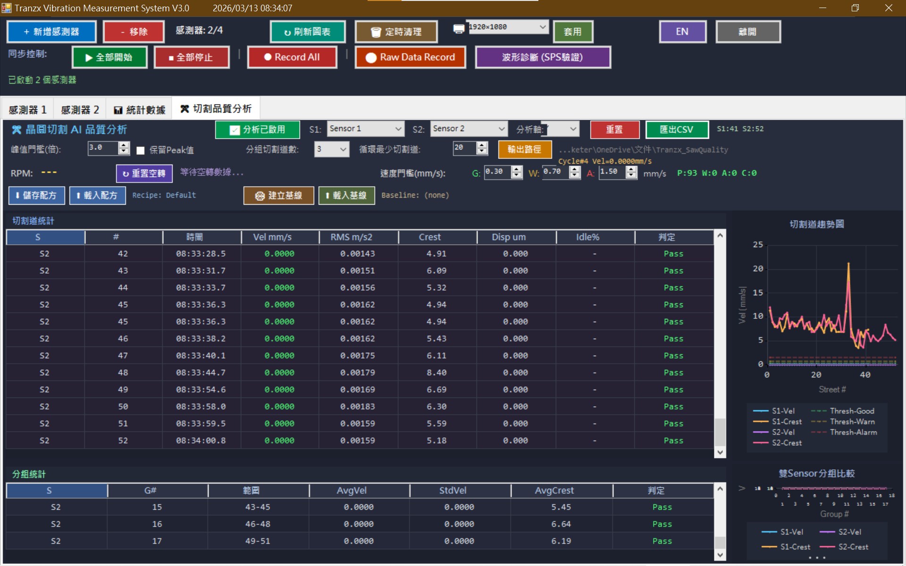This screenshot has width=906, height=566.
Task: Open the 分組切割道數 dropdown
Action: tap(332, 150)
